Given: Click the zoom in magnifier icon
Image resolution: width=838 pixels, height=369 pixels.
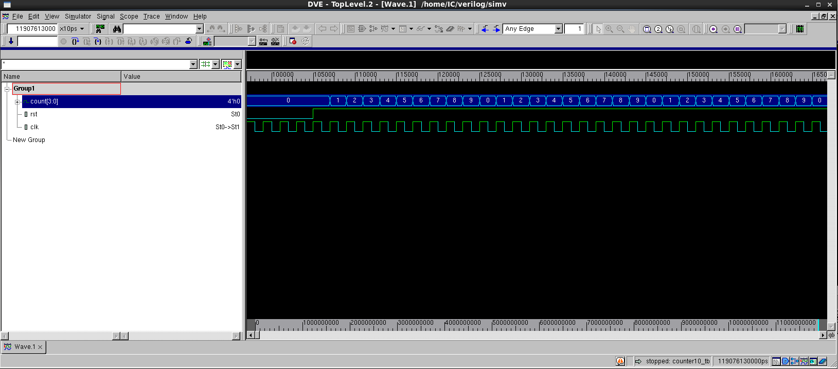Looking at the screenshot, I should tap(609, 29).
